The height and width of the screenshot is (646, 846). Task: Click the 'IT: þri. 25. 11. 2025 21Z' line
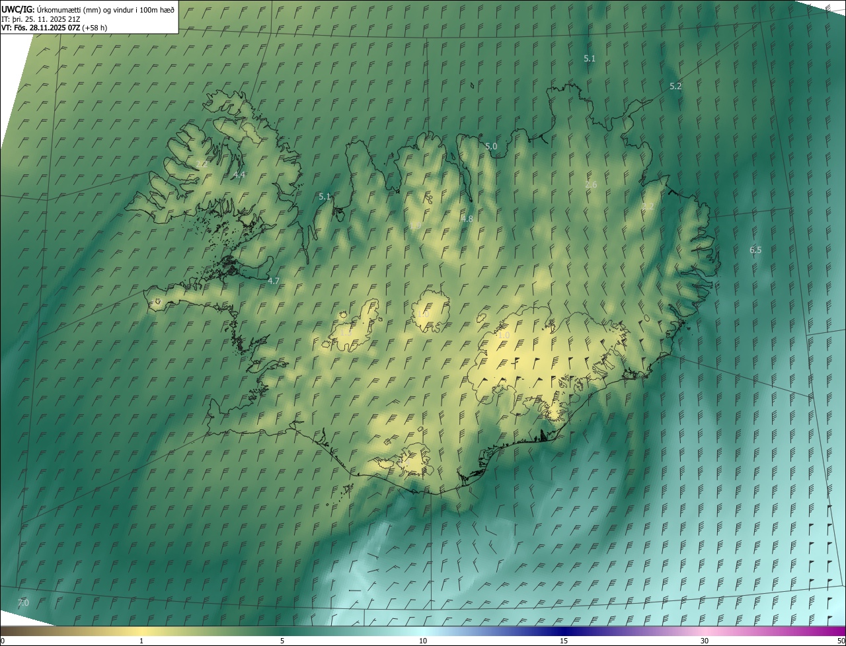pos(41,18)
